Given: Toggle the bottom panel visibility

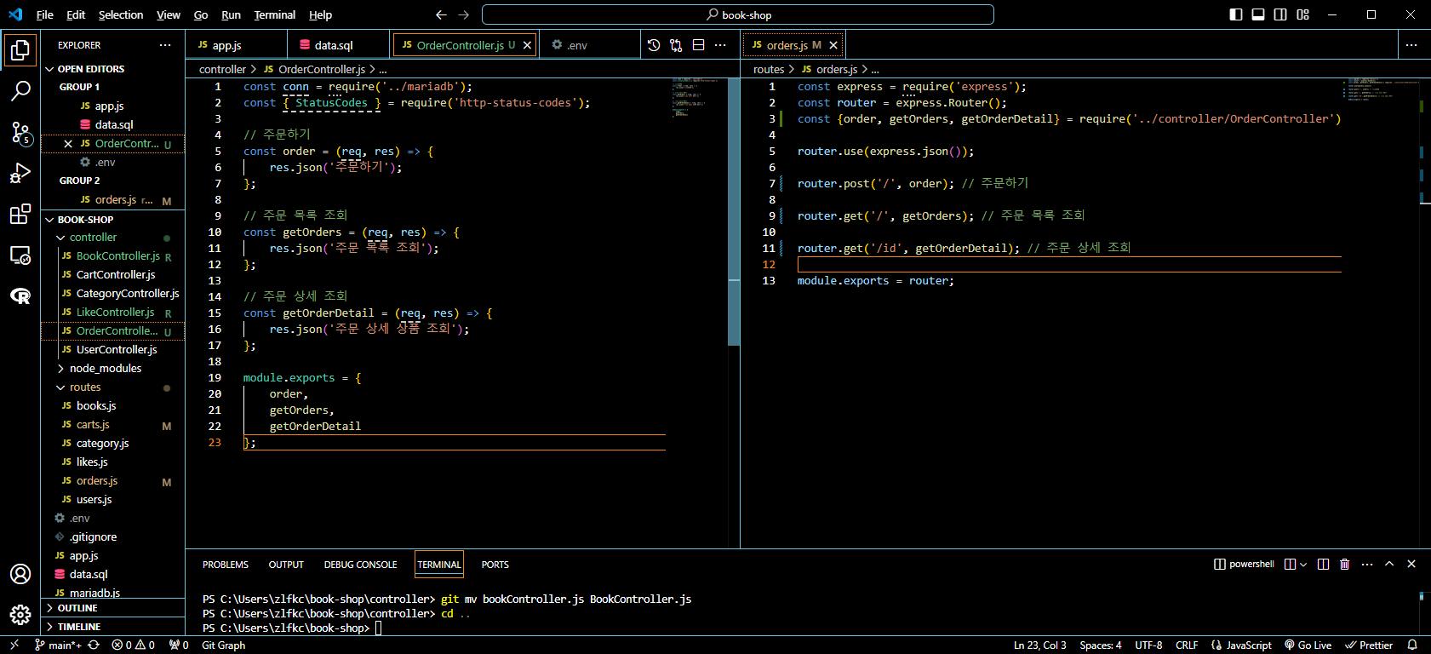Looking at the screenshot, I should pos(1258,14).
